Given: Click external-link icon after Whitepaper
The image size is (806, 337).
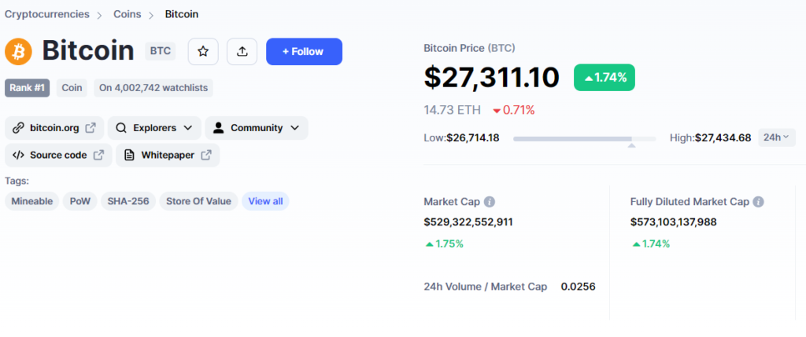Looking at the screenshot, I should tap(206, 155).
